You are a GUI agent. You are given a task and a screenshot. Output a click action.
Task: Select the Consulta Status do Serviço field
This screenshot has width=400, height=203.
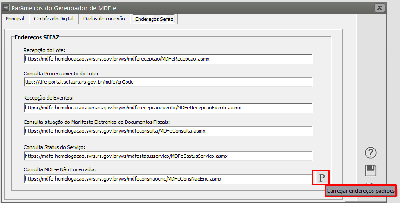coord(167,156)
